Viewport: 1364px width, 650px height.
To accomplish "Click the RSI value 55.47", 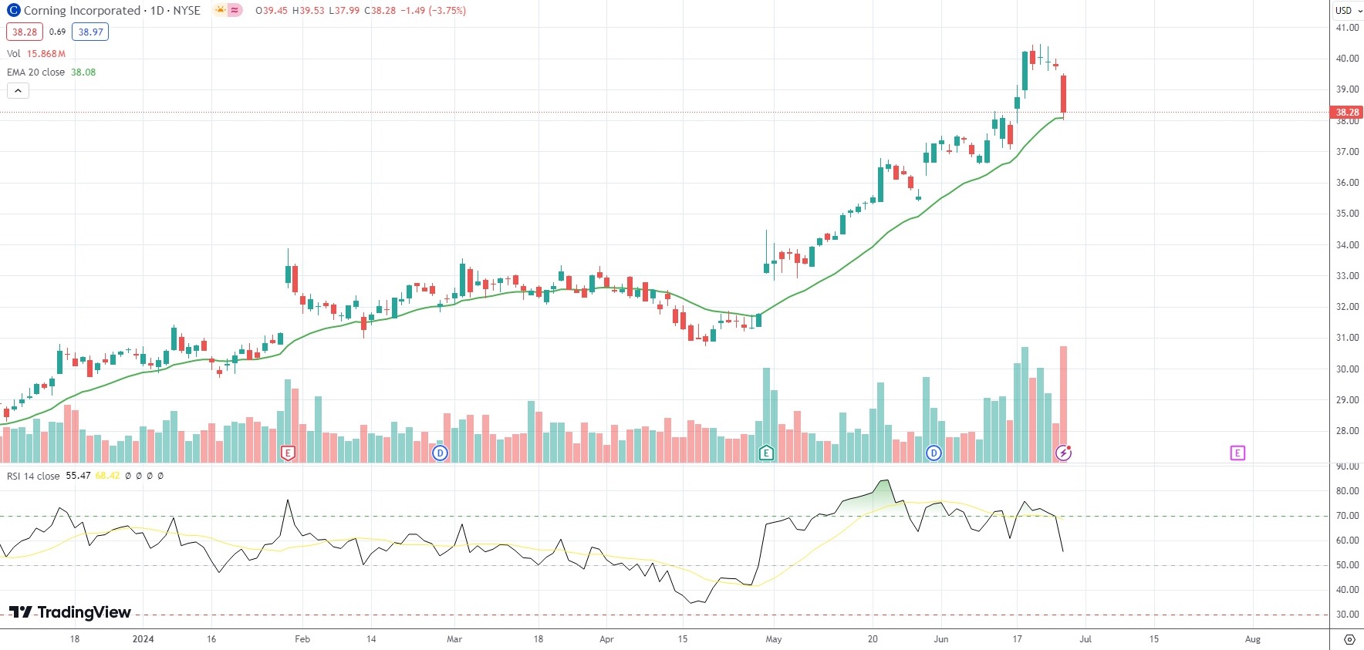I will (78, 476).
